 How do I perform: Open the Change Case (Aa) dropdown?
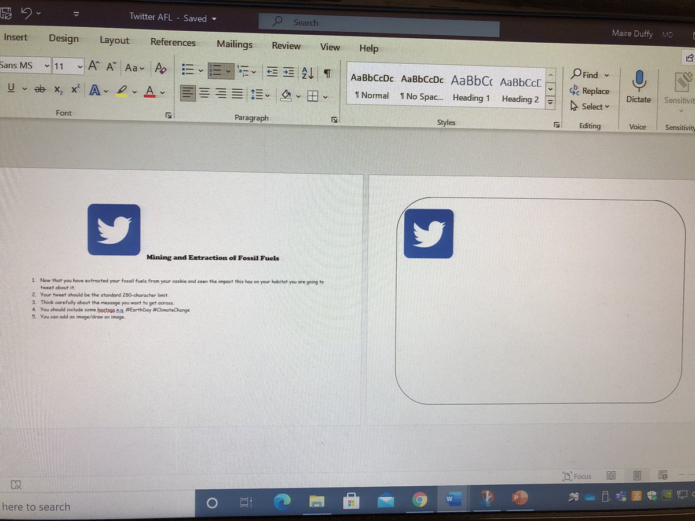[x=134, y=68]
